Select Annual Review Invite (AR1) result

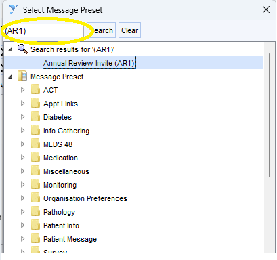pyautogui.click(x=89, y=62)
